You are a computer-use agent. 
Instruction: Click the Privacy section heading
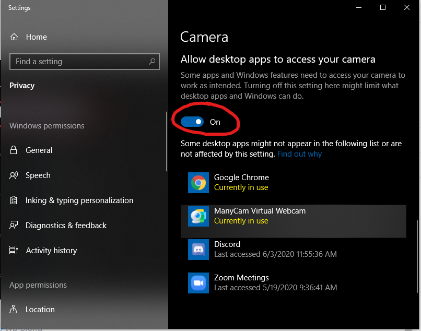click(22, 86)
